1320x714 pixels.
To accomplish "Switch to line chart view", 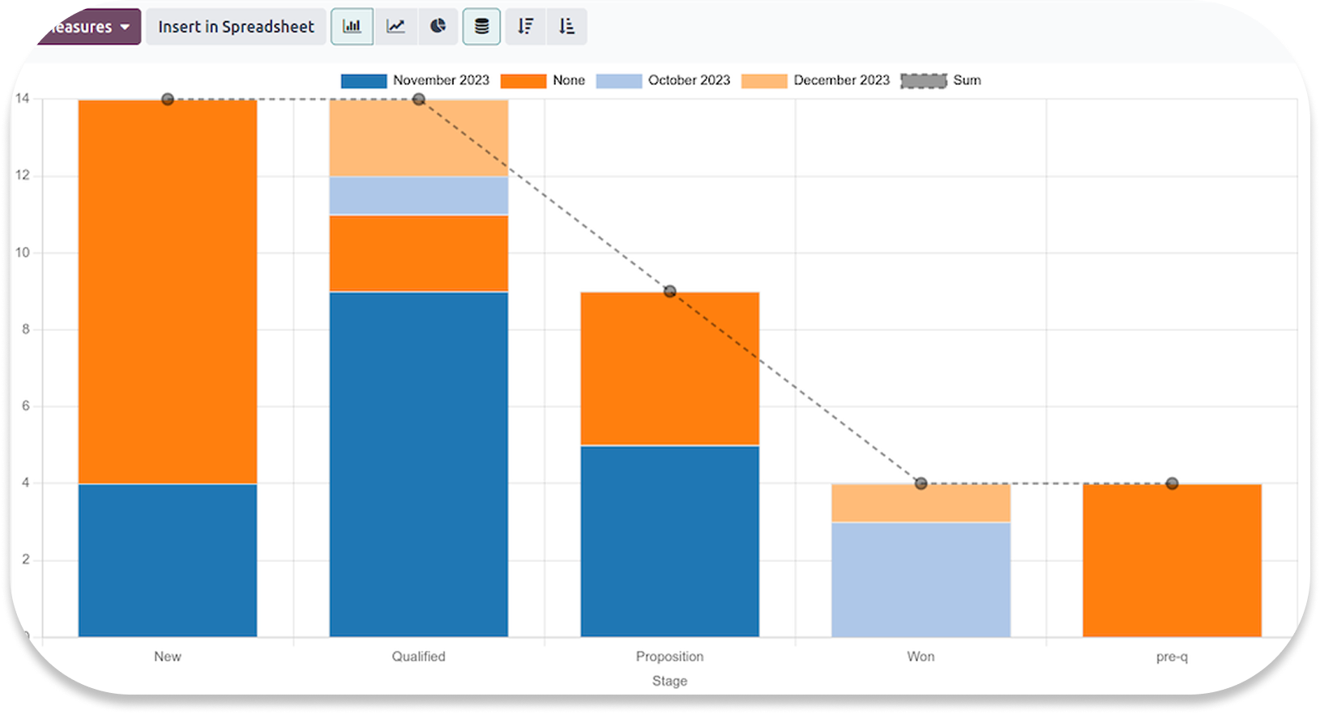I will click(x=395, y=27).
